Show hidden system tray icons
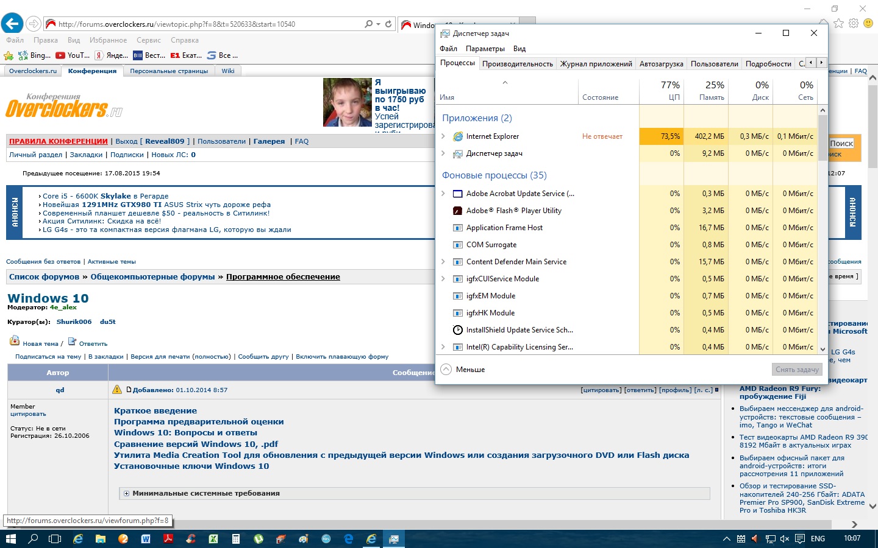 click(x=726, y=539)
